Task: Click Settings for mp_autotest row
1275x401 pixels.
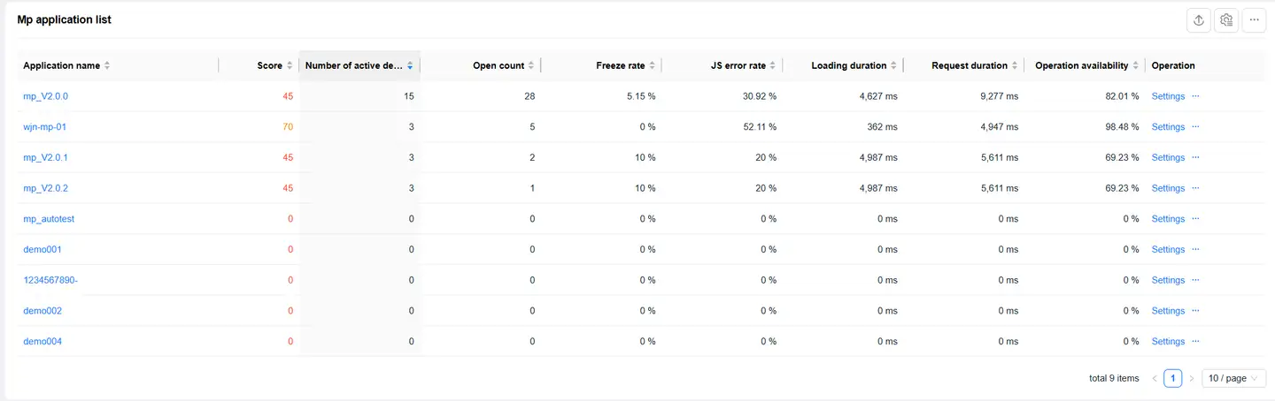Action: pos(1168,219)
